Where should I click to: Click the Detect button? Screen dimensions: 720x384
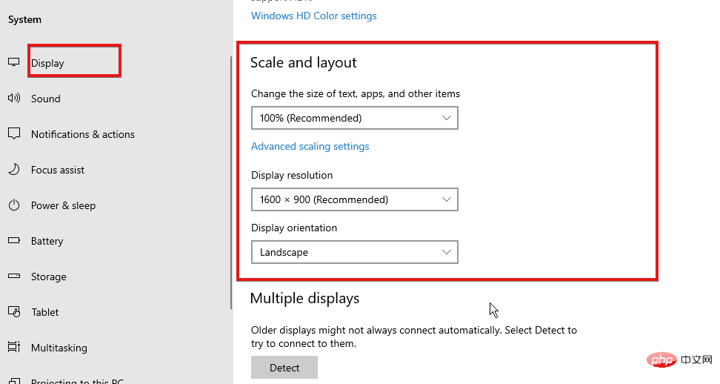click(x=284, y=368)
